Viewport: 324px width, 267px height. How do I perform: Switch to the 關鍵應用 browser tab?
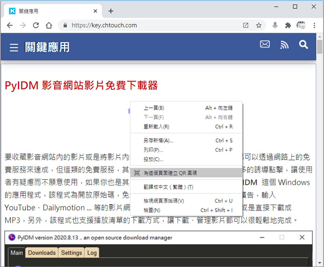tap(53, 11)
